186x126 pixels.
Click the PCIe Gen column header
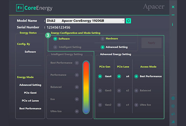pos(105,67)
